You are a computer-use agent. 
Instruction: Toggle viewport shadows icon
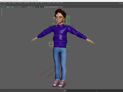[x=16, y=7]
